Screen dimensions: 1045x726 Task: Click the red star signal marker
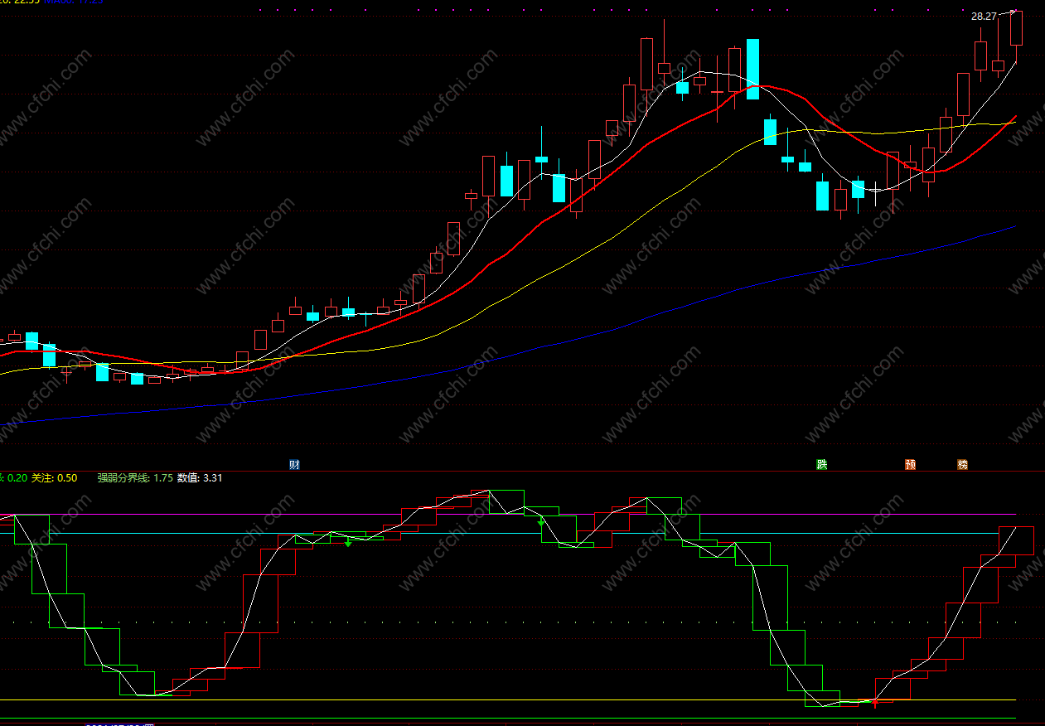(x=875, y=703)
